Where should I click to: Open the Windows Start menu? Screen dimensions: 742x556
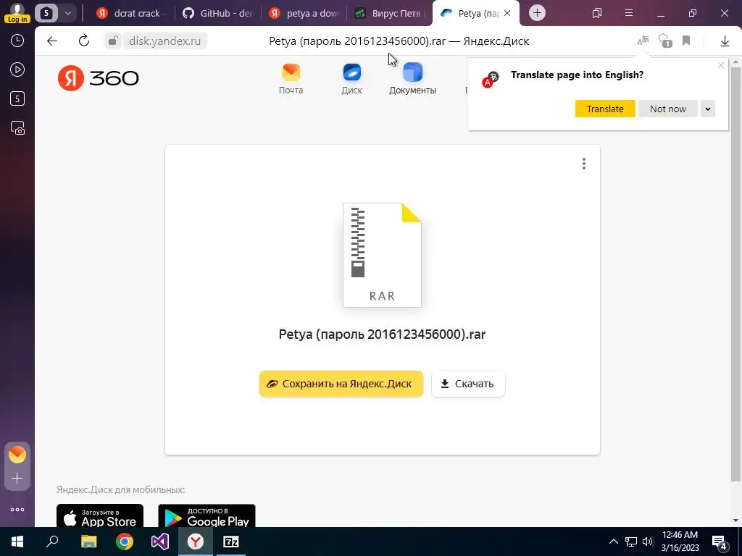pyautogui.click(x=17, y=542)
